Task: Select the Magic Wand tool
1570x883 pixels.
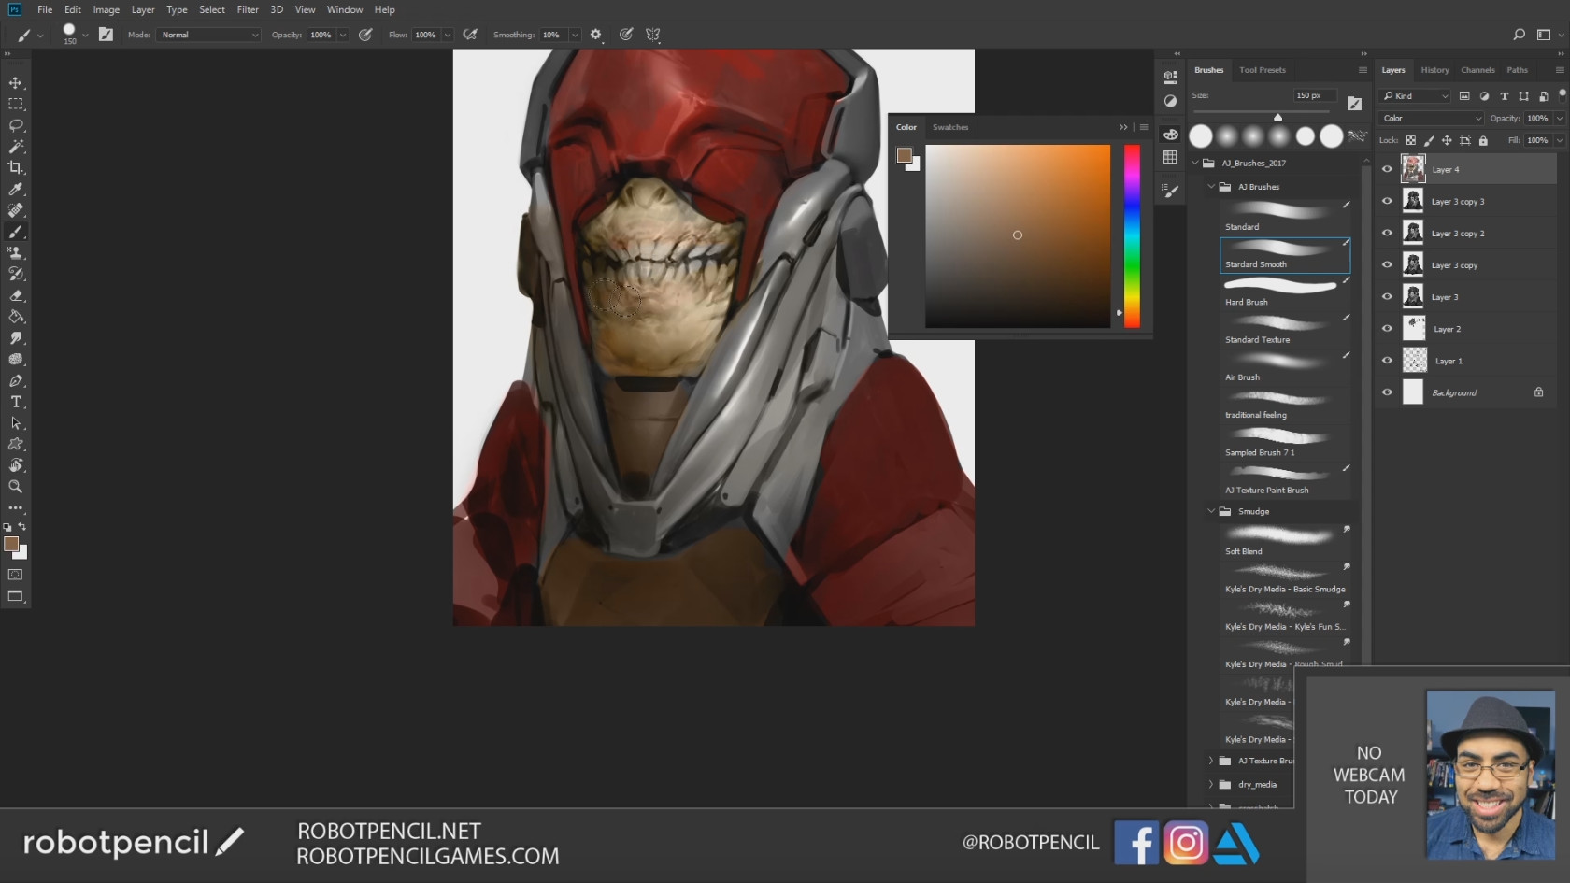Action: coord(16,147)
